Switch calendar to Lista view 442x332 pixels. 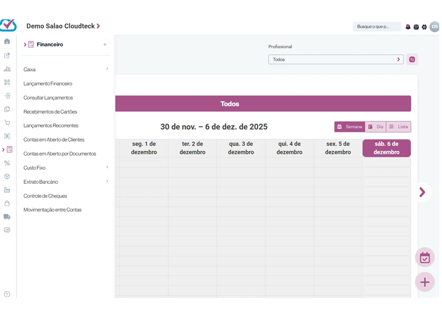398,127
